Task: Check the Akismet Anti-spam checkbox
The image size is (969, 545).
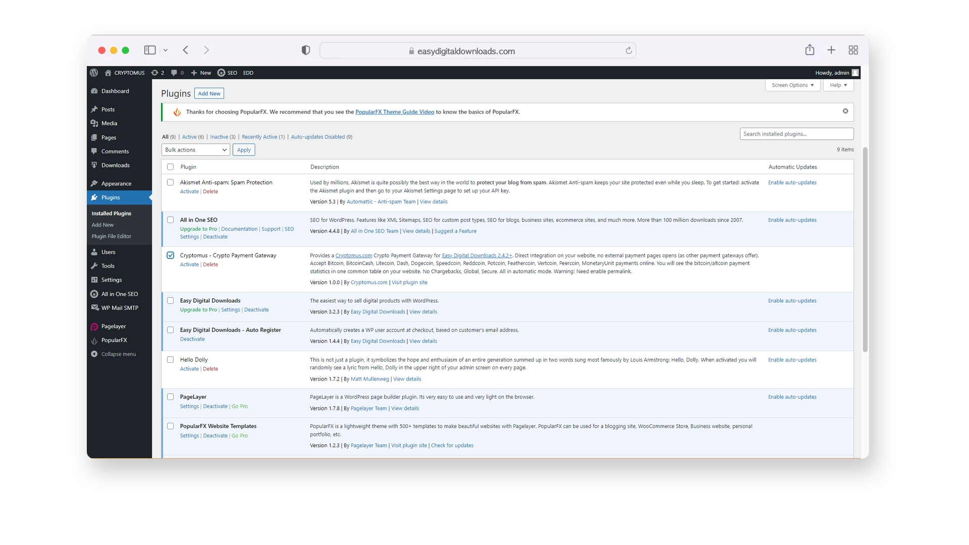Action: (x=170, y=182)
